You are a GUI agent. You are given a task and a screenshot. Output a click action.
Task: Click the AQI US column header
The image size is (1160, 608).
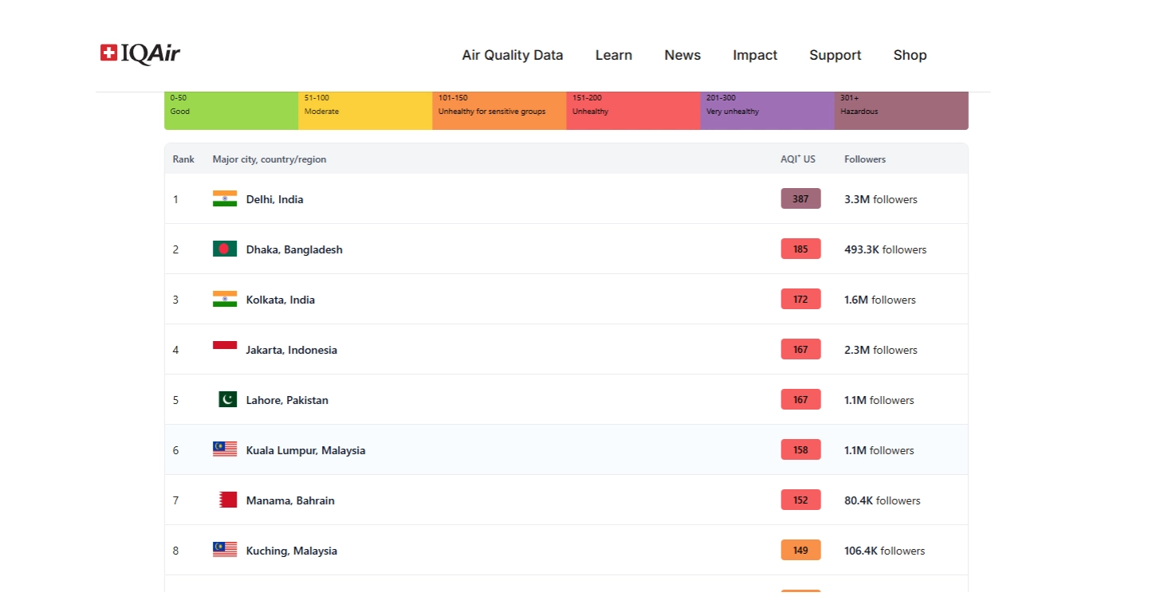(798, 159)
